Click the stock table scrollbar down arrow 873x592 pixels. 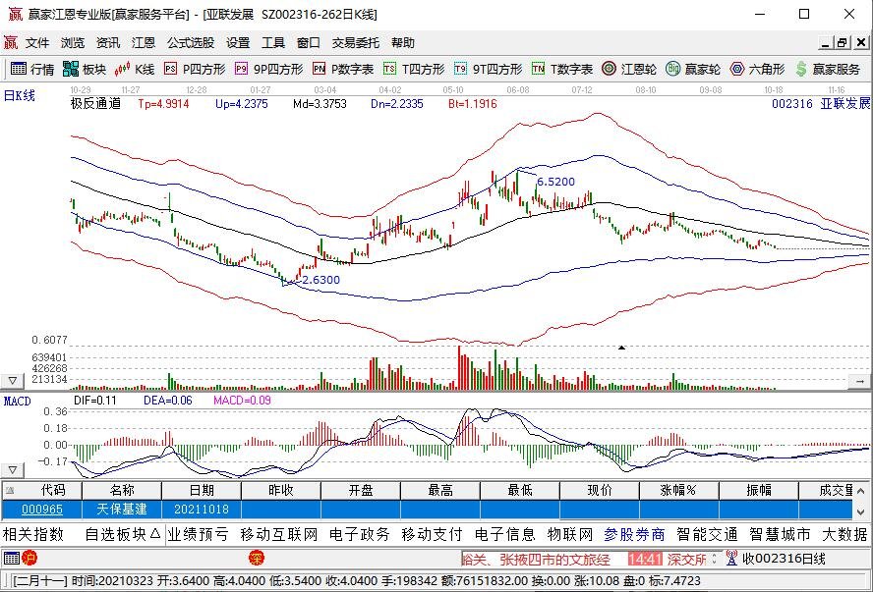[x=861, y=511]
